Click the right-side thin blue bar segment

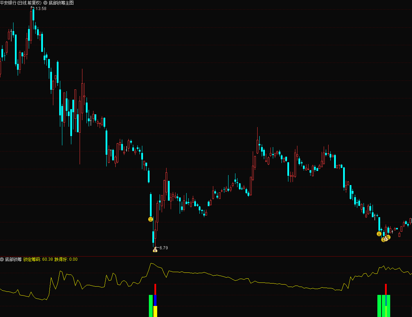coord(386,300)
